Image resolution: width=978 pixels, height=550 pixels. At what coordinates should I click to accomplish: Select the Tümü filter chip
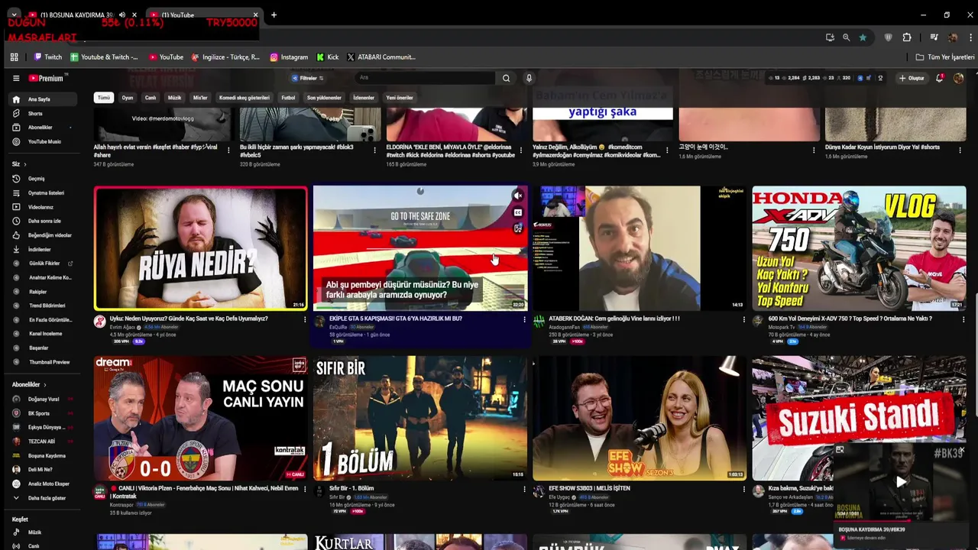tap(103, 98)
